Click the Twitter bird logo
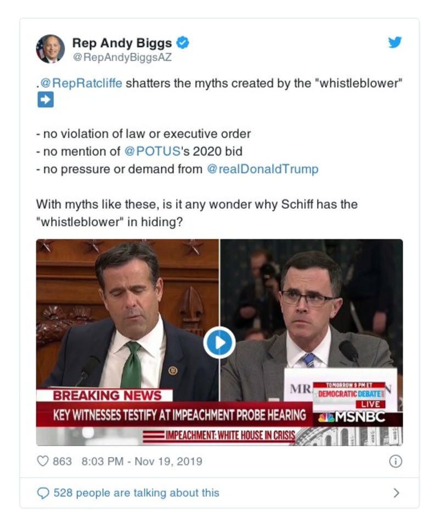439x527 pixels. click(x=395, y=43)
